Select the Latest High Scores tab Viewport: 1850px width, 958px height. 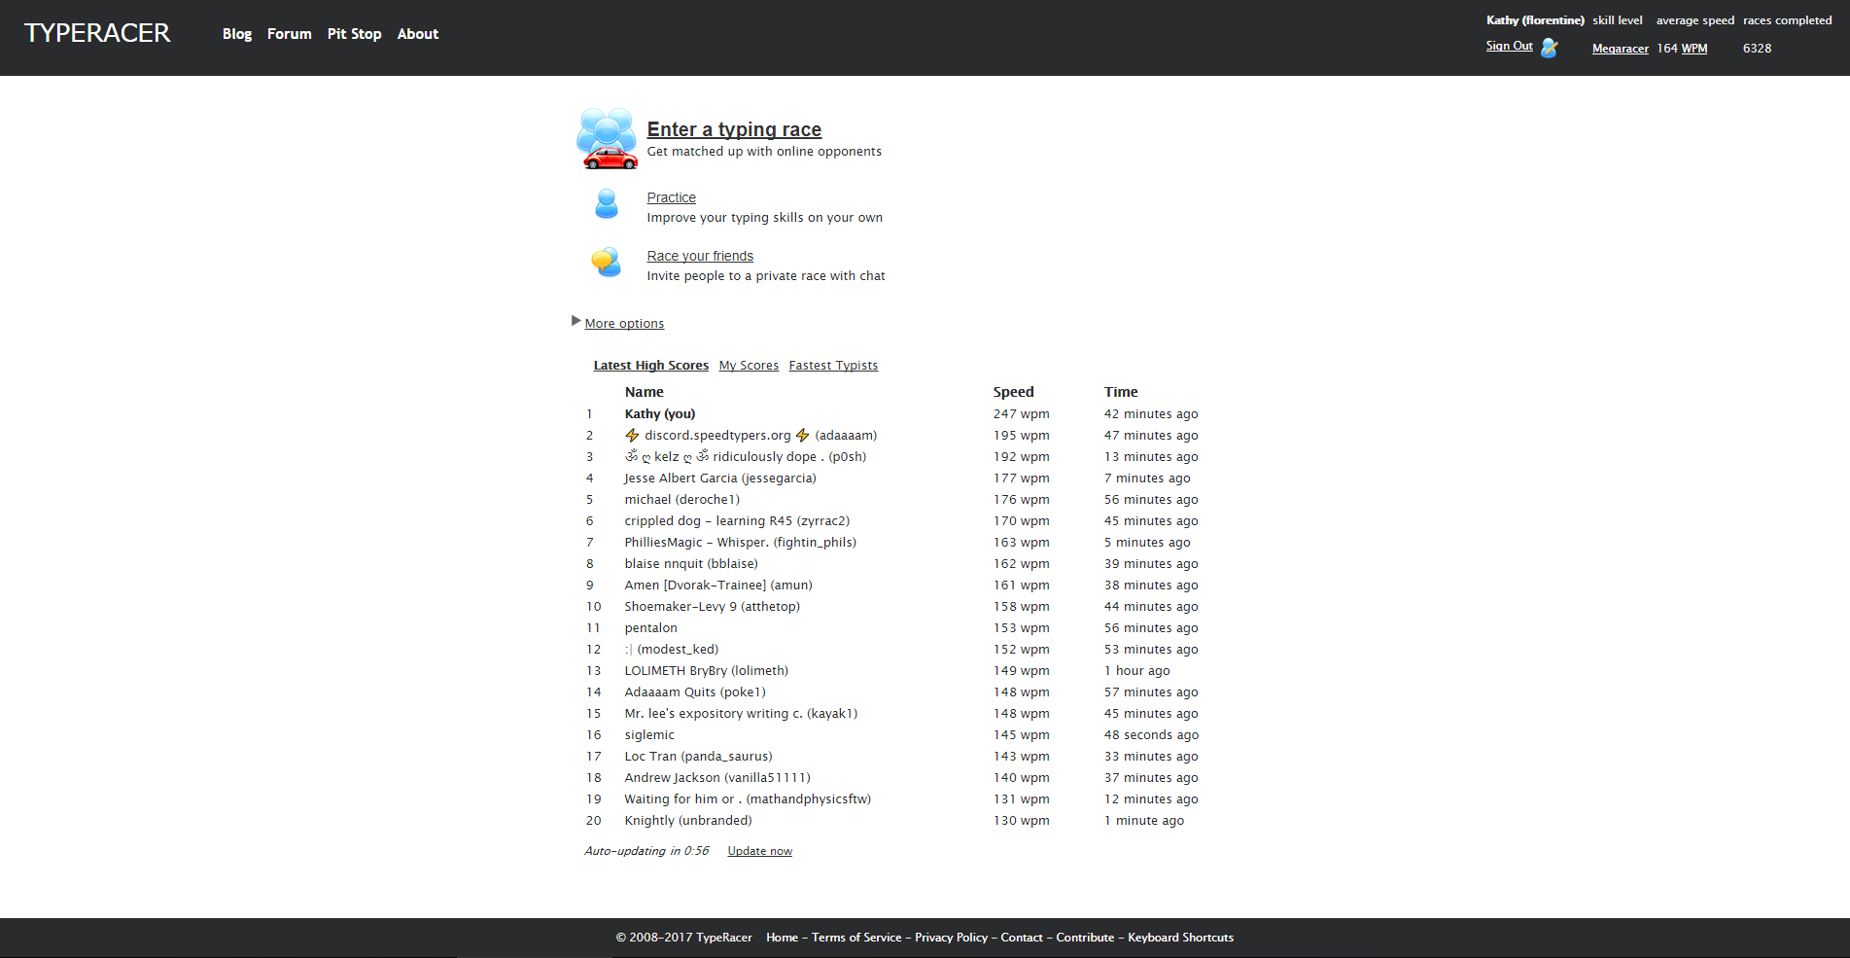pos(650,365)
